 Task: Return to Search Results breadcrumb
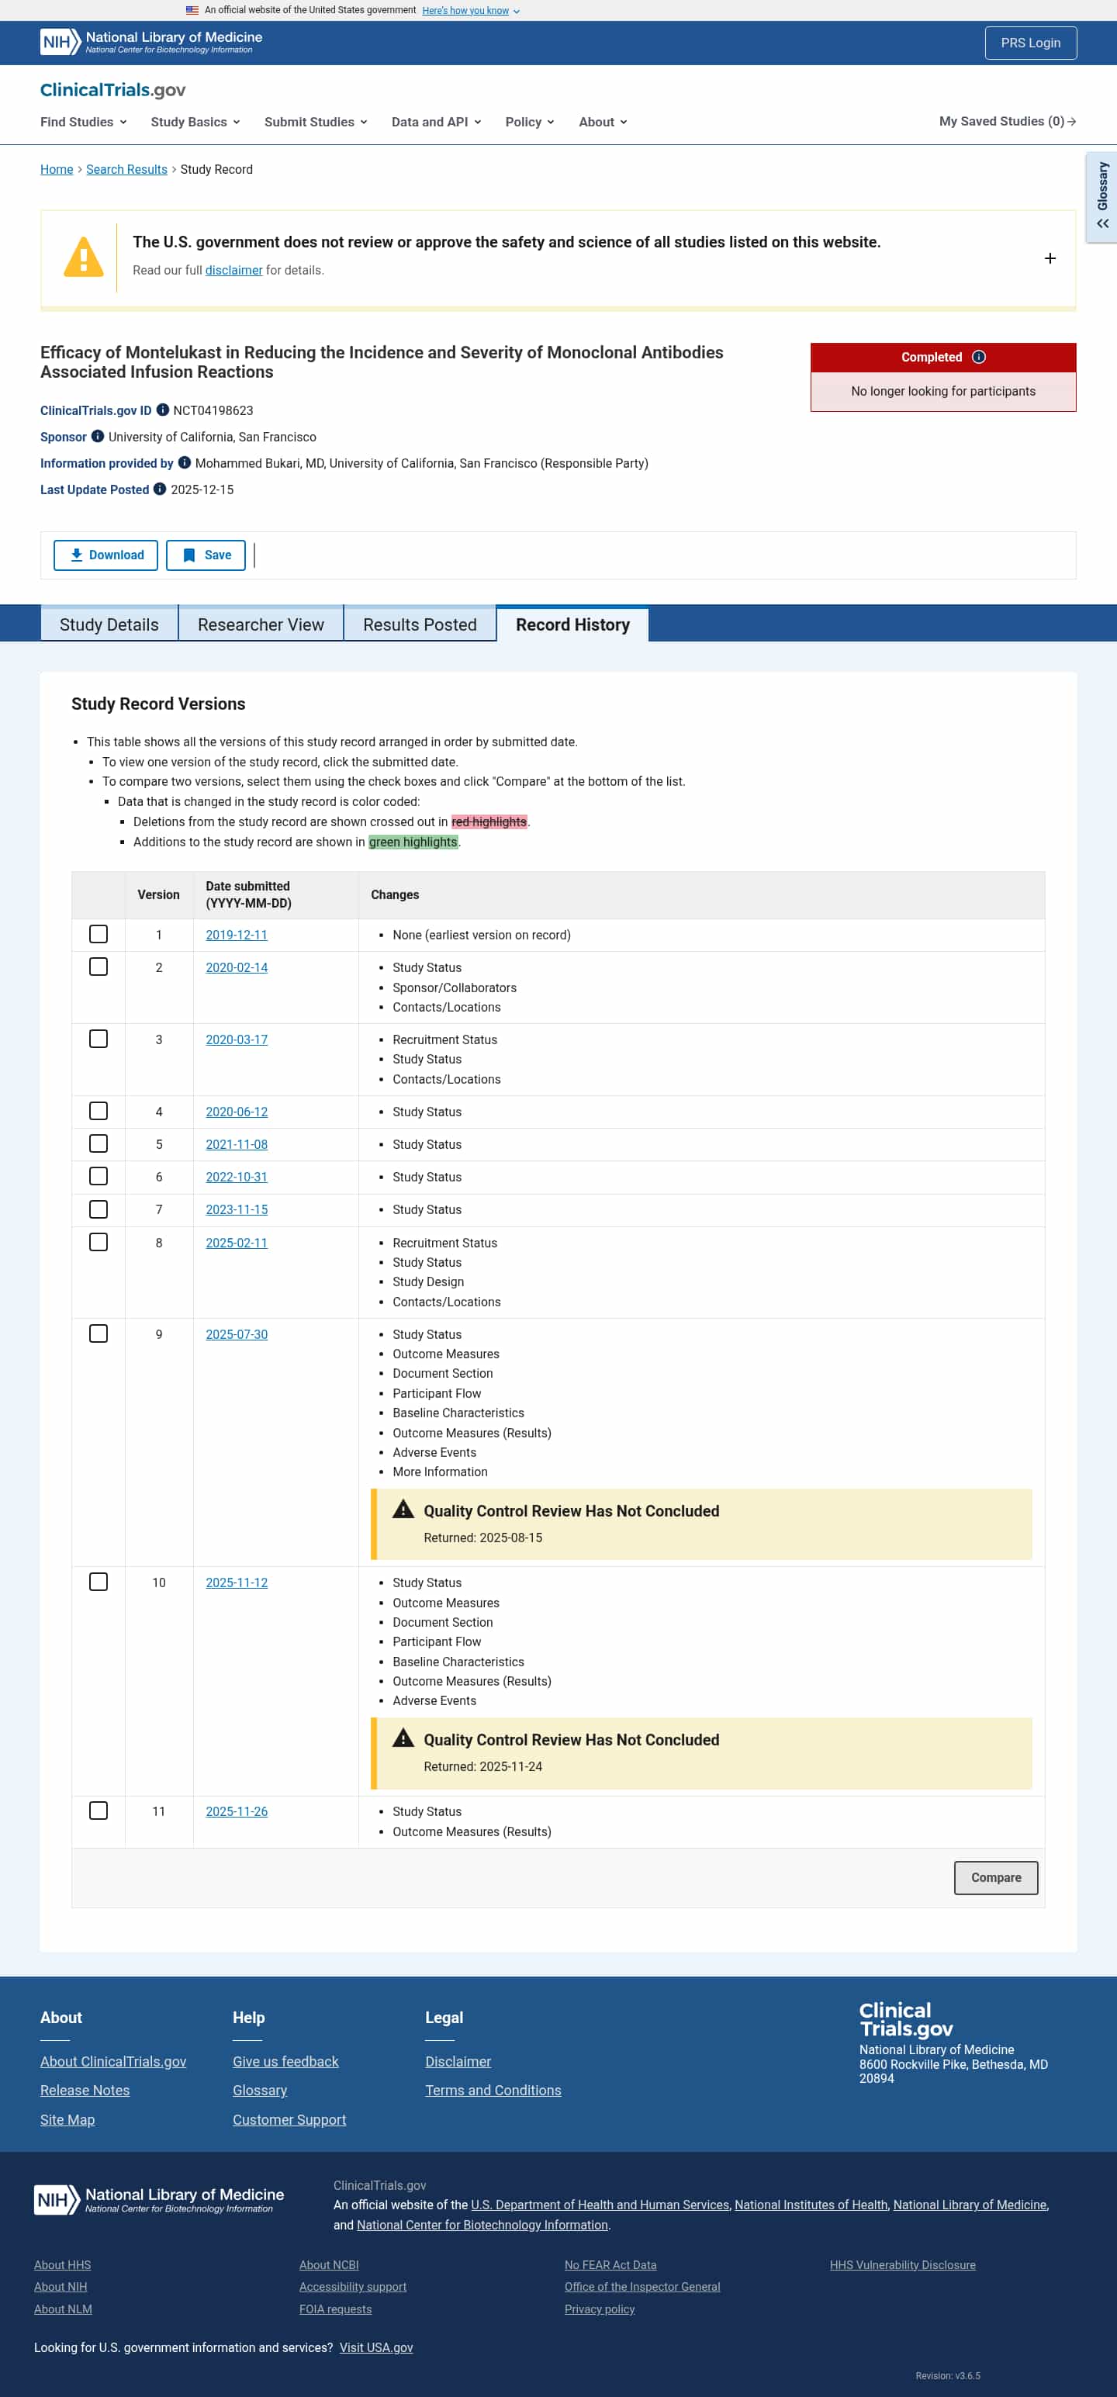pyautogui.click(x=126, y=169)
